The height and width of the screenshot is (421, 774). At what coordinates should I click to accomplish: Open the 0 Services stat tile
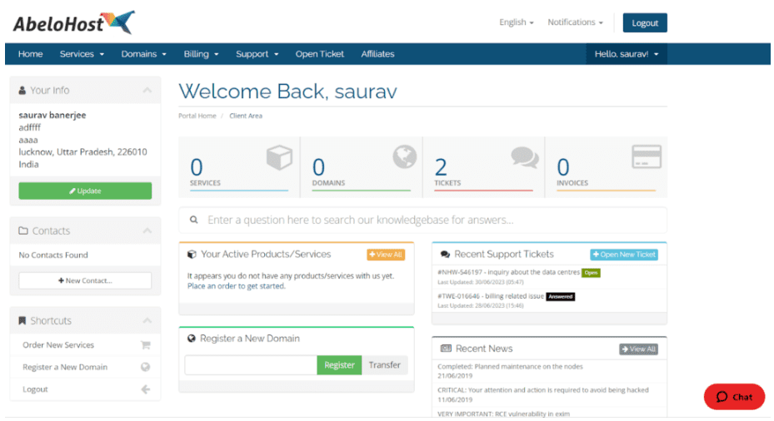[239, 167]
